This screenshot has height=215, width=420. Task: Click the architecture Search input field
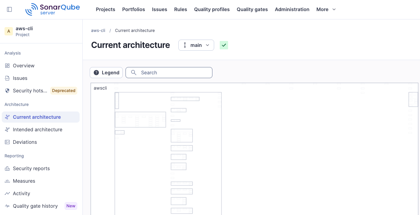[x=169, y=73]
